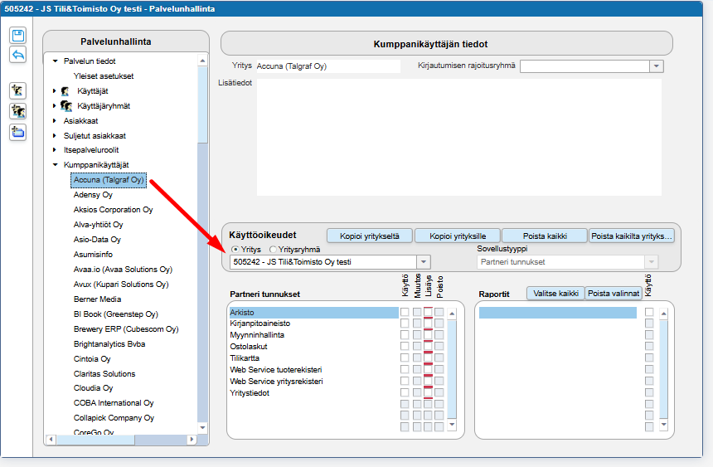Select Cintoia Oy

pos(92,359)
